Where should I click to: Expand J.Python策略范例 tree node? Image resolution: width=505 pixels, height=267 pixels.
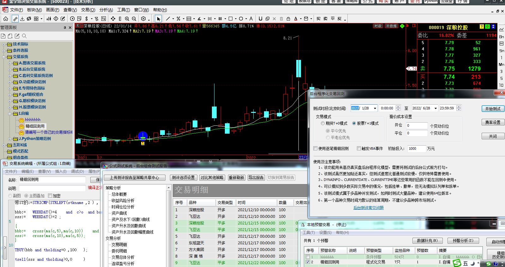9,139
